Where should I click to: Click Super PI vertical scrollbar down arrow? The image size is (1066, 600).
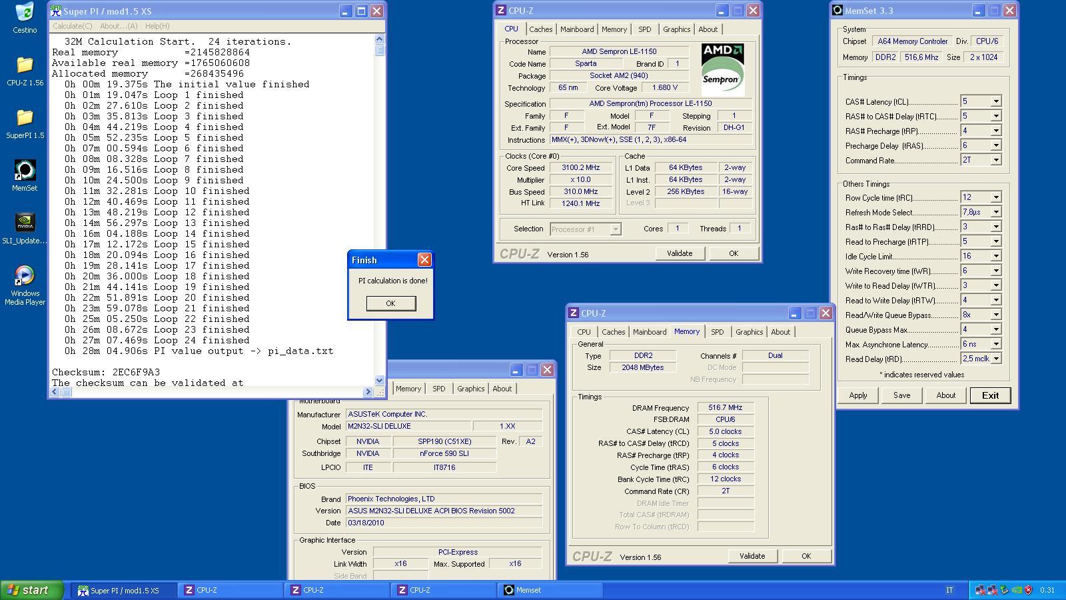(x=380, y=381)
